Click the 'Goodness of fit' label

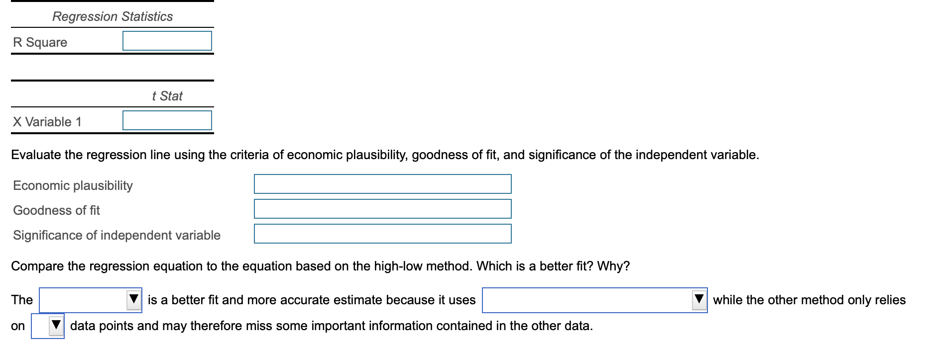coord(56,210)
